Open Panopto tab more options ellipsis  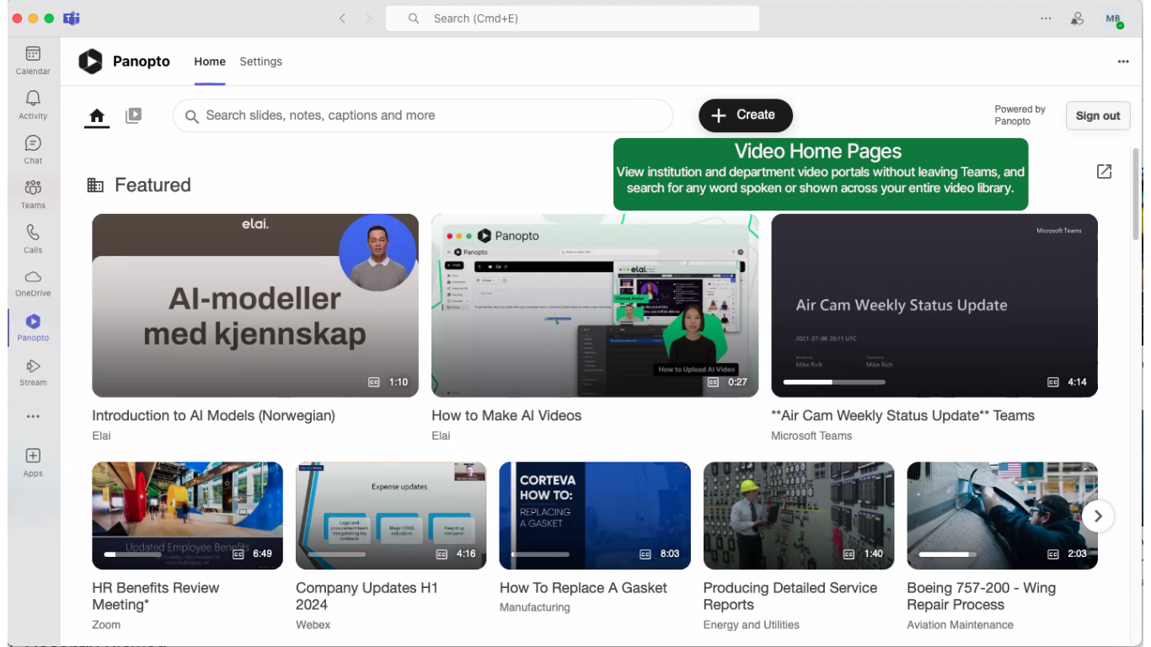(x=1123, y=61)
